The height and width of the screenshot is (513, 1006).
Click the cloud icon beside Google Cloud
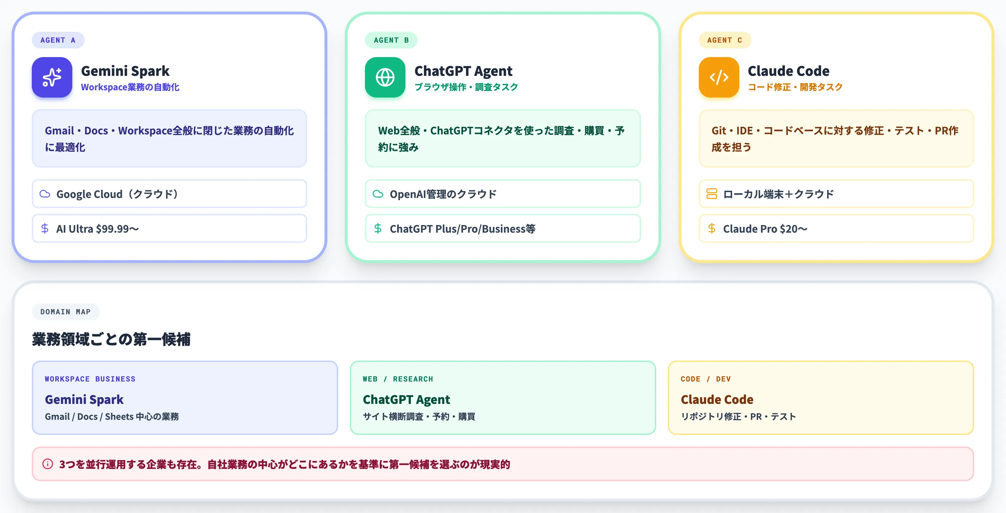[45, 194]
